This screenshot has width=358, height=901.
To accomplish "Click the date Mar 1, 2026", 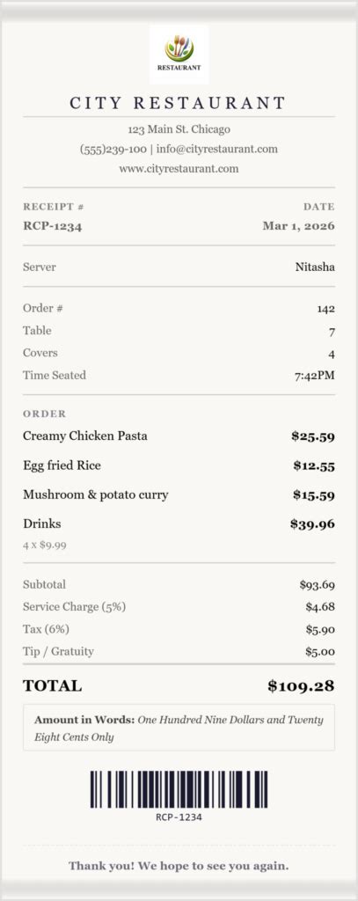I will coord(298,226).
